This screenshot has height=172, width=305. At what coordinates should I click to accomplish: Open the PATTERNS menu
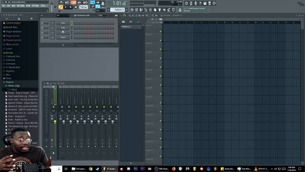click(x=20, y=6)
